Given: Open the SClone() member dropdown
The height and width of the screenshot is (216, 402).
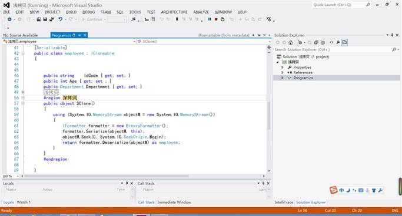Looking at the screenshot, I should 269,42.
